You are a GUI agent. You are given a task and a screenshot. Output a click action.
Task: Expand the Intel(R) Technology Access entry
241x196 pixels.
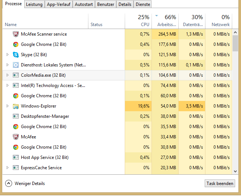[x=7, y=86]
